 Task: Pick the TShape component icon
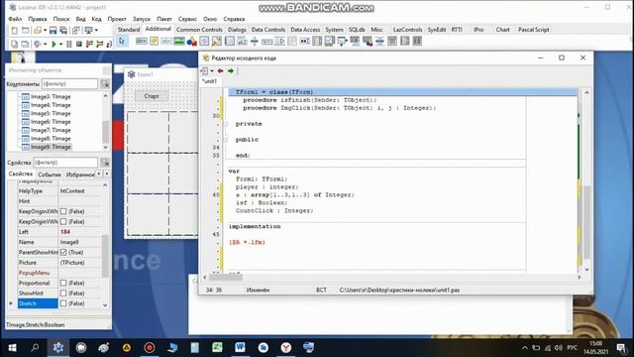click(x=191, y=41)
